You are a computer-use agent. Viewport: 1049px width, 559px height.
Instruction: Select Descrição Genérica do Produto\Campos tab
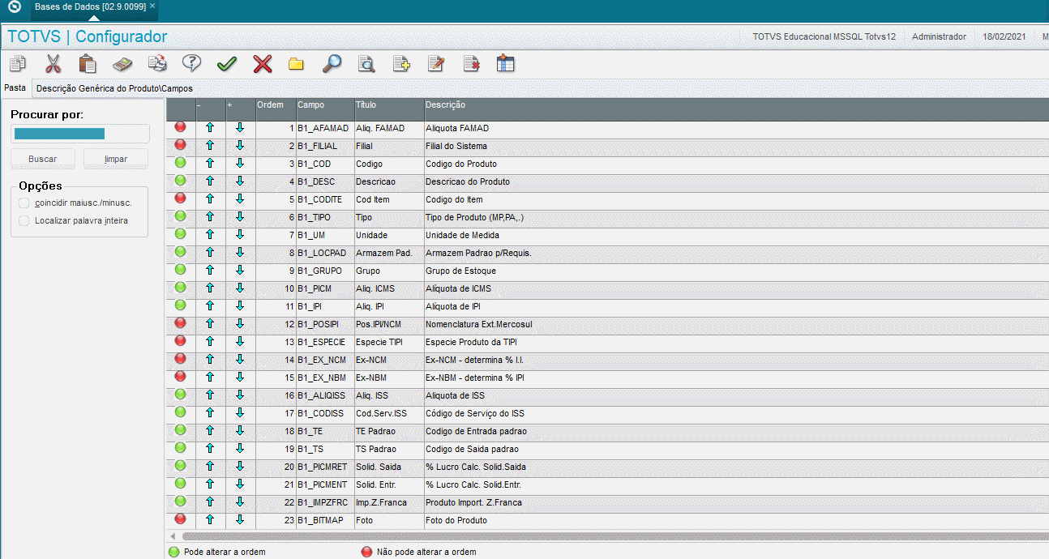click(114, 88)
